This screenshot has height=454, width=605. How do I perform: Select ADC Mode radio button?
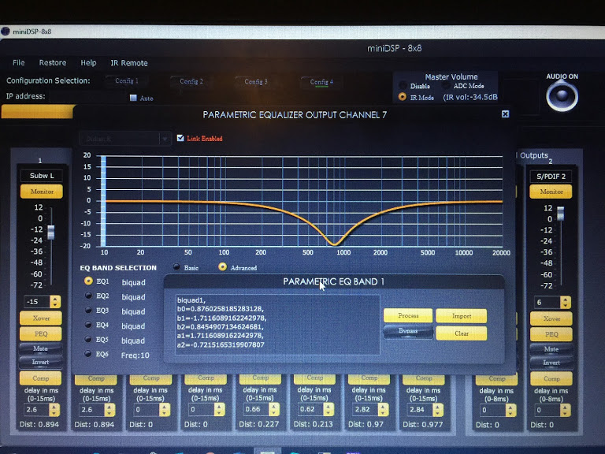[446, 85]
